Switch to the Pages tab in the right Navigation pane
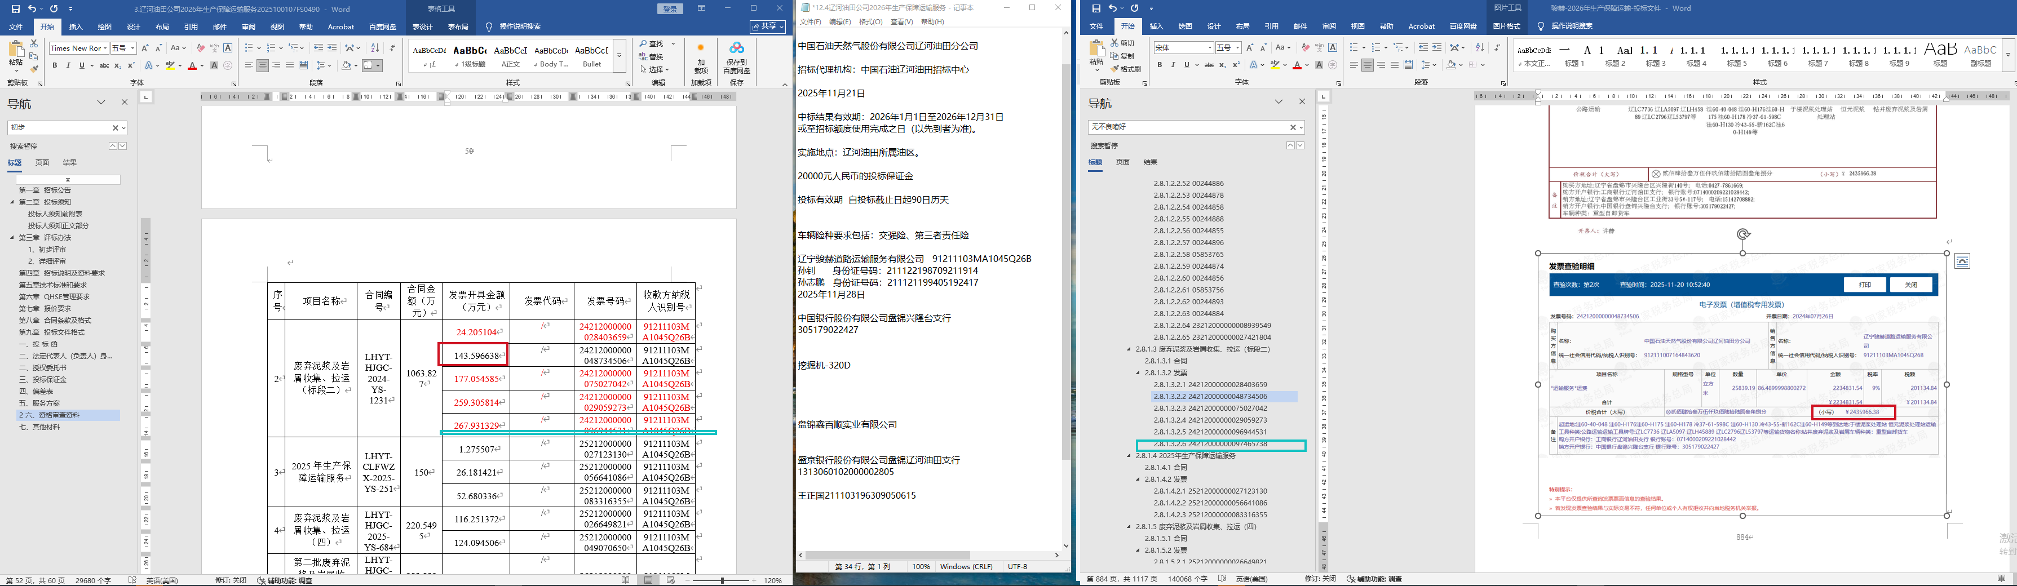The height and width of the screenshot is (586, 2017). [x=1123, y=163]
